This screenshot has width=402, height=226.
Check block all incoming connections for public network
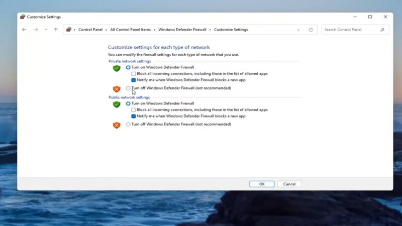tap(133, 110)
